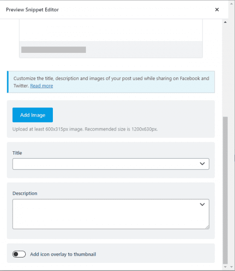
Task: Click the Title field label
Action: pos(17,153)
